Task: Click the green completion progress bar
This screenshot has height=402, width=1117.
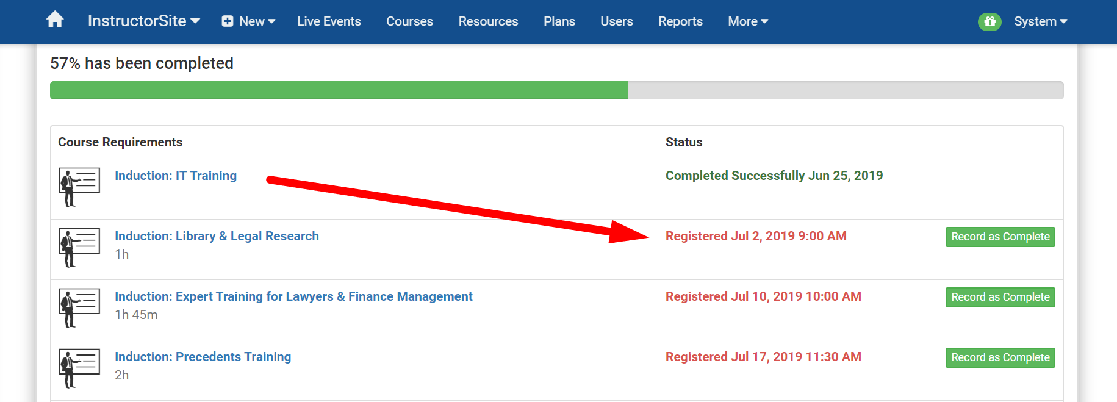Action: point(339,90)
